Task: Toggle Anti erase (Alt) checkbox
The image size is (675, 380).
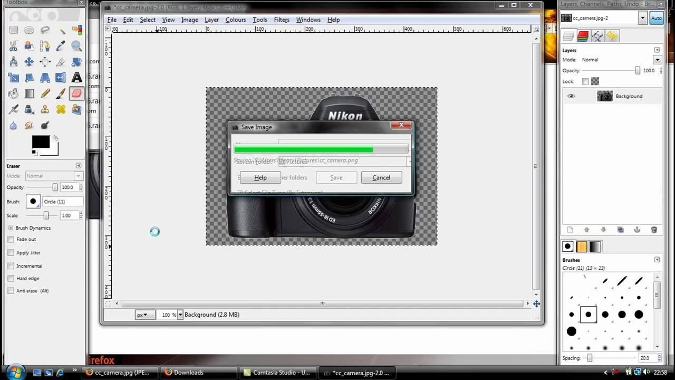Action: [11, 291]
